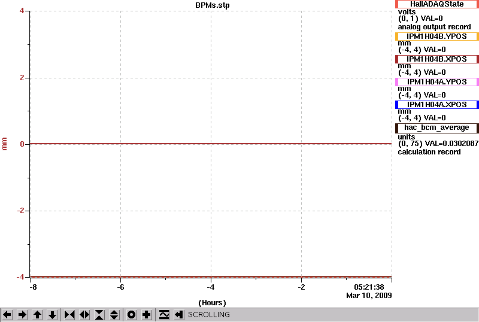
Task: Click the dark red trace at zero
Action: pos(211,144)
